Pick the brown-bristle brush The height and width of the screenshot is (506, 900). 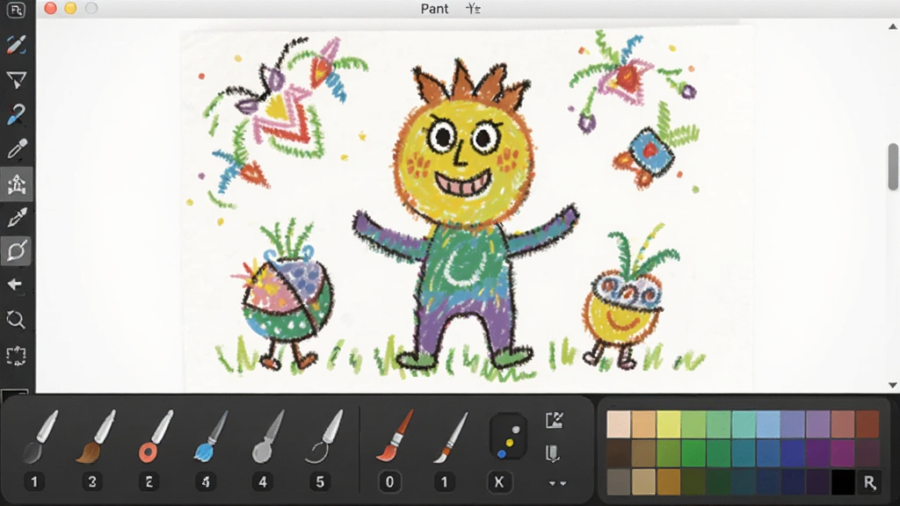[96, 437]
